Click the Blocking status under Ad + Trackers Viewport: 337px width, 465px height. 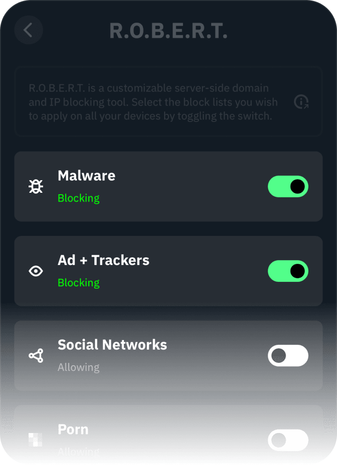click(x=78, y=283)
